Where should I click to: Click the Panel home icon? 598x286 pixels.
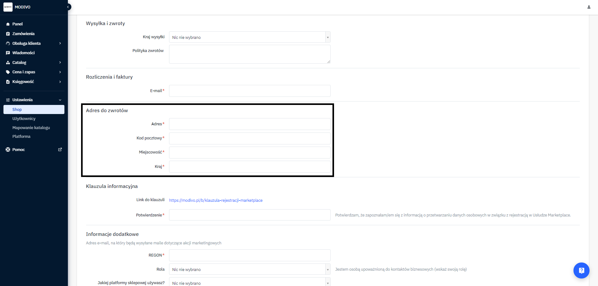(x=8, y=24)
